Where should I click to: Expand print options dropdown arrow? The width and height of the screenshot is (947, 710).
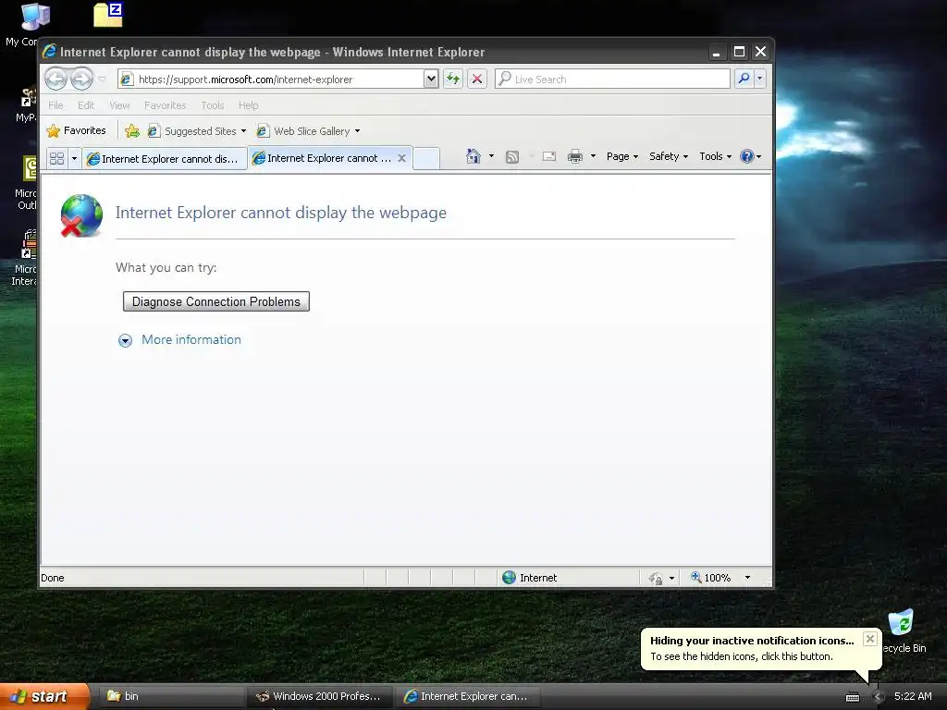pos(593,156)
